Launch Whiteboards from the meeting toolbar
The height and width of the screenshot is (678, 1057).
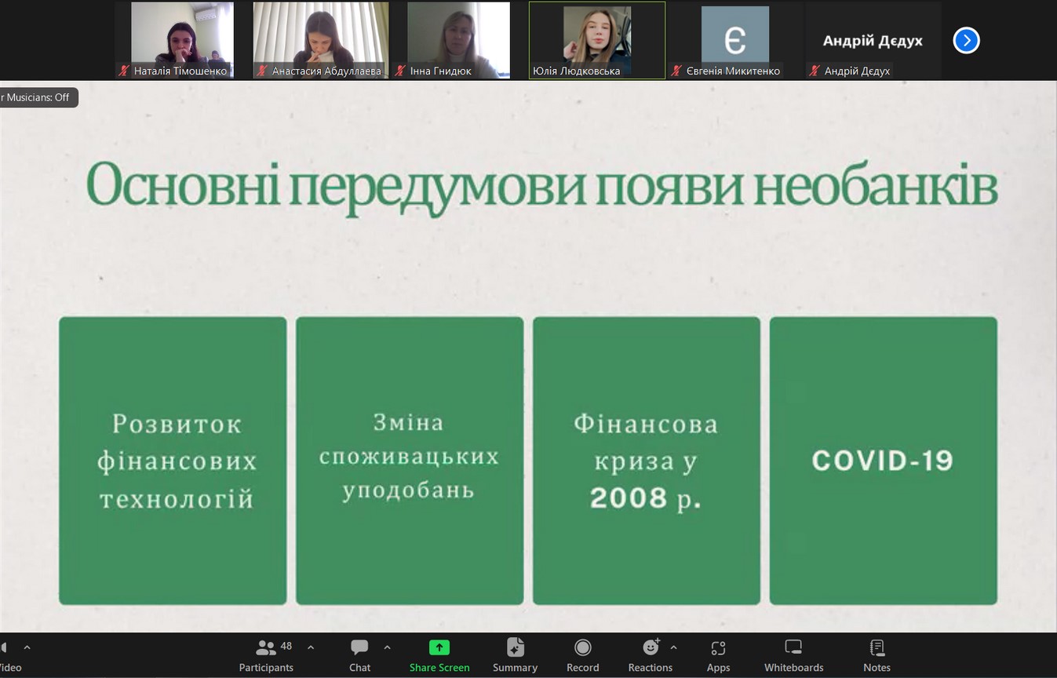click(793, 648)
